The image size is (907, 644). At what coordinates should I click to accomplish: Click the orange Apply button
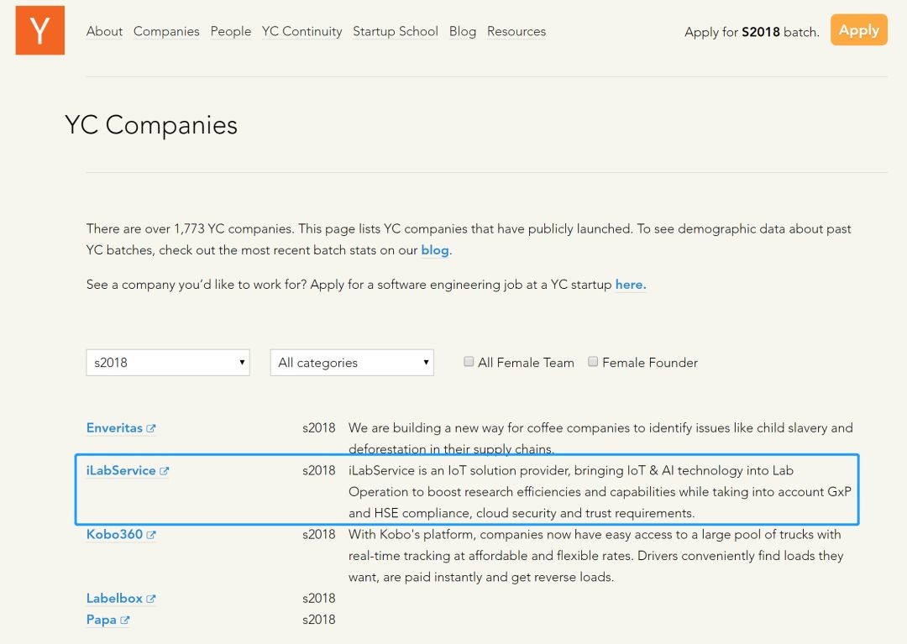[859, 30]
